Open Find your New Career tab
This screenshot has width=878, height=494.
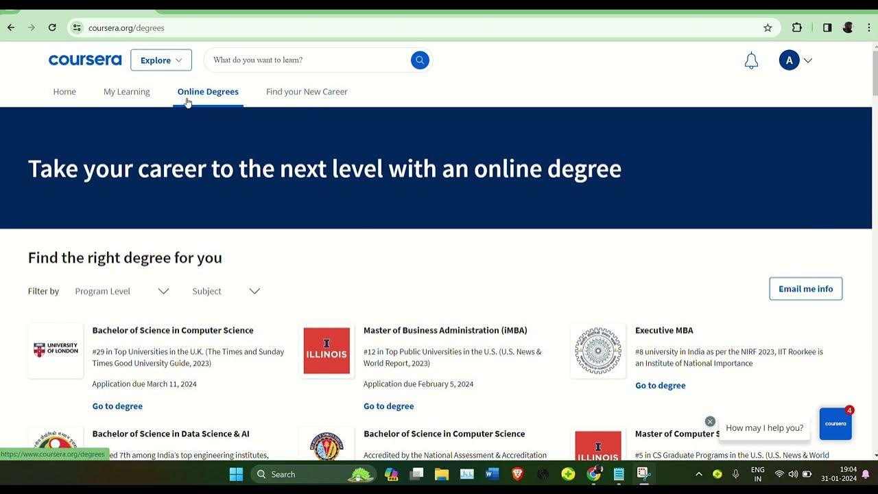pyautogui.click(x=307, y=91)
